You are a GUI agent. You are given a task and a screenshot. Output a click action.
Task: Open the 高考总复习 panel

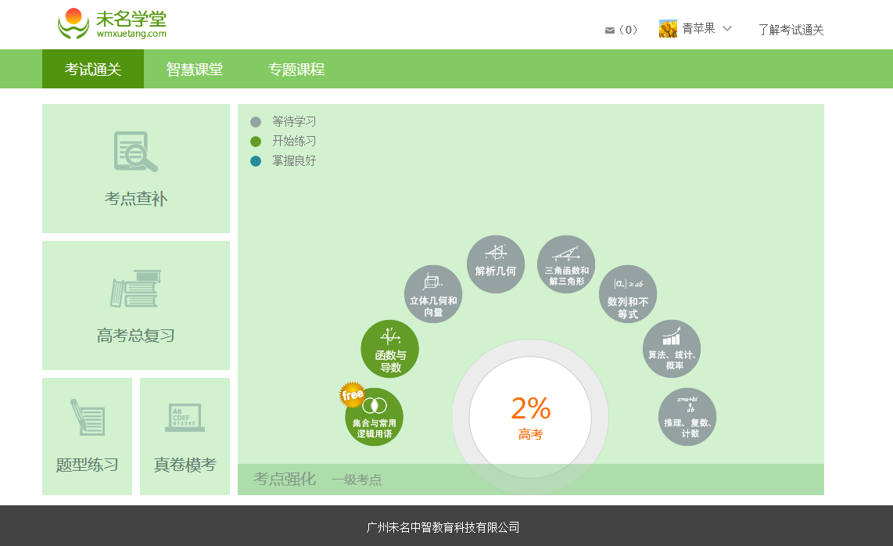[136, 306]
